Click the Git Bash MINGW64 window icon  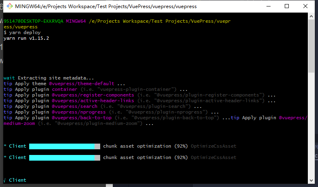click(10, 6)
